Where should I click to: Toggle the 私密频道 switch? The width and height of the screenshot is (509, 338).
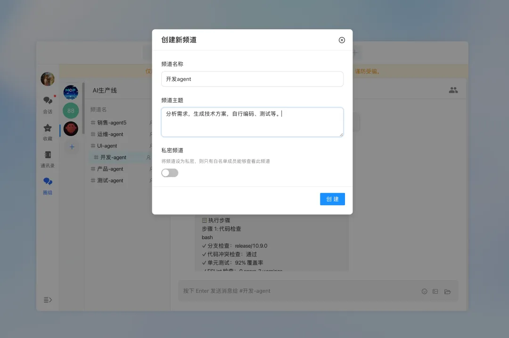click(x=170, y=173)
